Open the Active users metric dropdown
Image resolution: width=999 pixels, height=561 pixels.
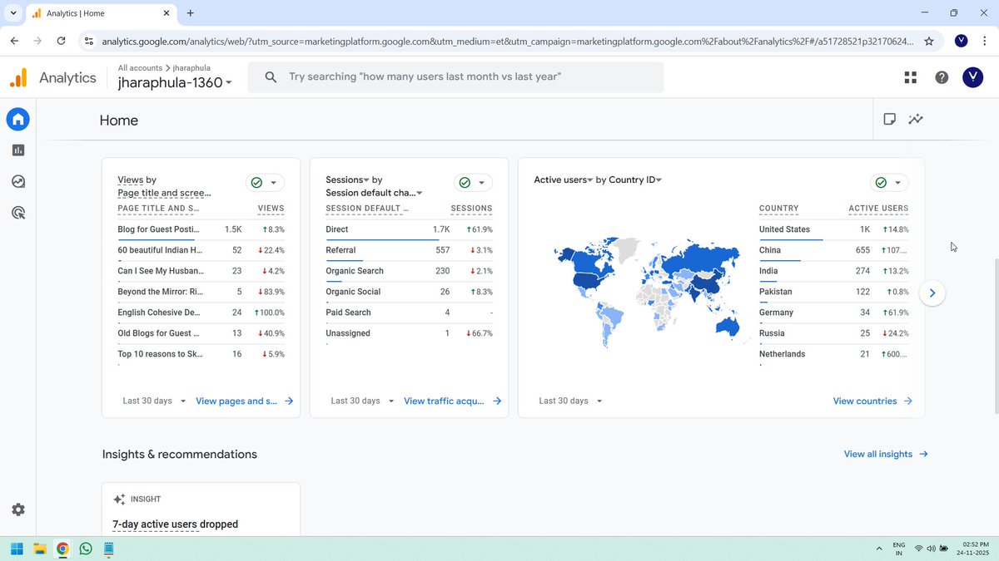pos(563,180)
